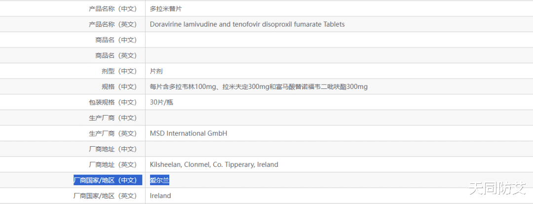The image size is (533, 204).
Task: Click the 生产厂商（英文） row label
Action: pyautogui.click(x=112, y=133)
